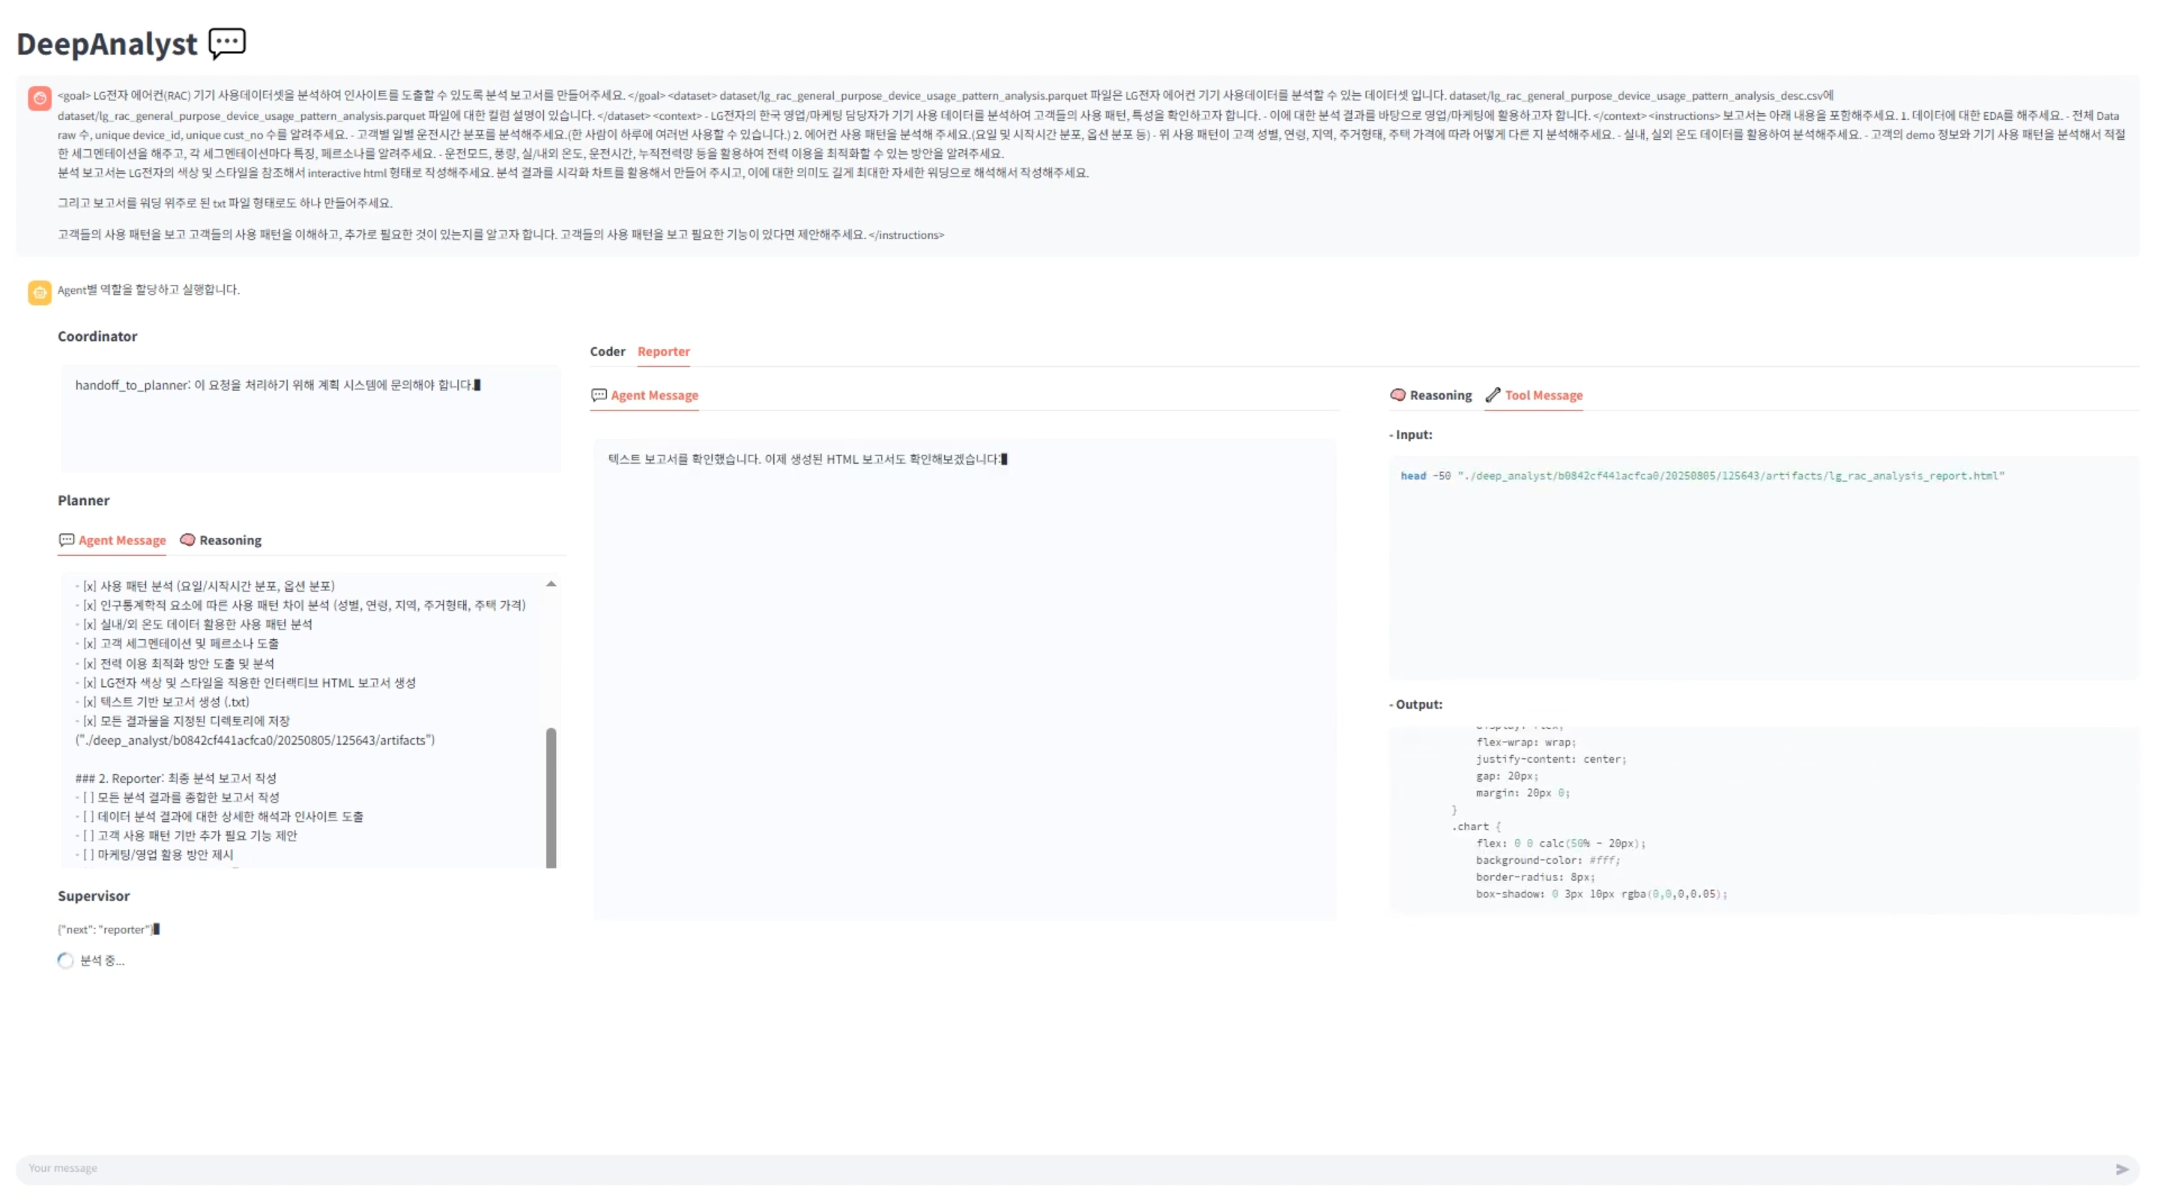Viewport: 2158px width, 1198px height.
Task: Click the chat bubble icon beside the DeepAnalyst title
Action: coord(227,43)
